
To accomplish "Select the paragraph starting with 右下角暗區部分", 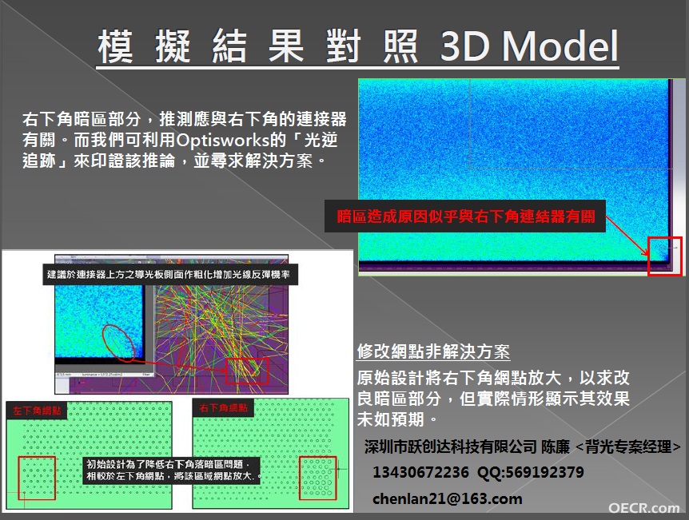I will [x=185, y=140].
